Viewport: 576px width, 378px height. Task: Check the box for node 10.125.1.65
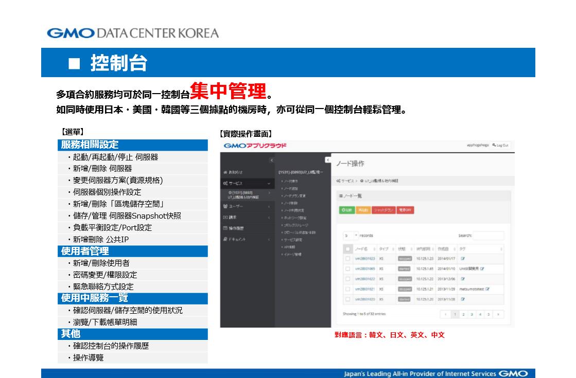347,268
